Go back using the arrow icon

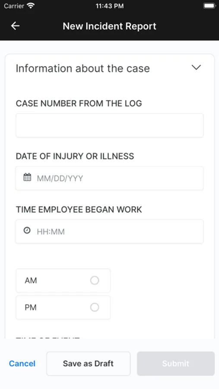point(16,26)
